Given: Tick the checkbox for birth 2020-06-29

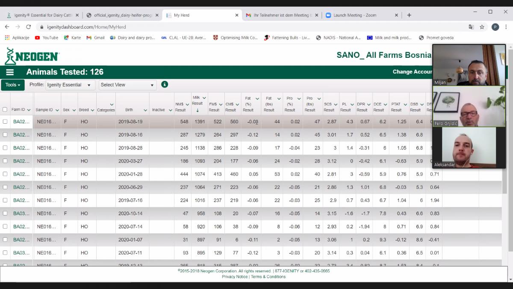Looking at the screenshot, I should tap(5, 187).
